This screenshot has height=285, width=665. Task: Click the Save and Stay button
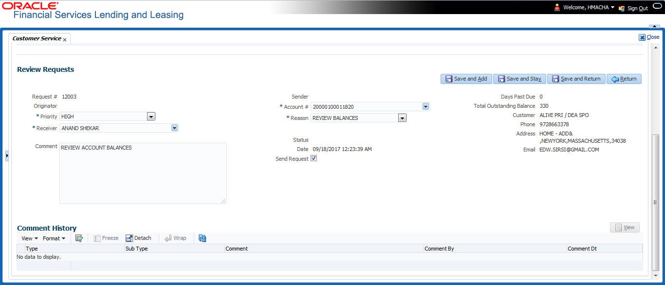519,79
